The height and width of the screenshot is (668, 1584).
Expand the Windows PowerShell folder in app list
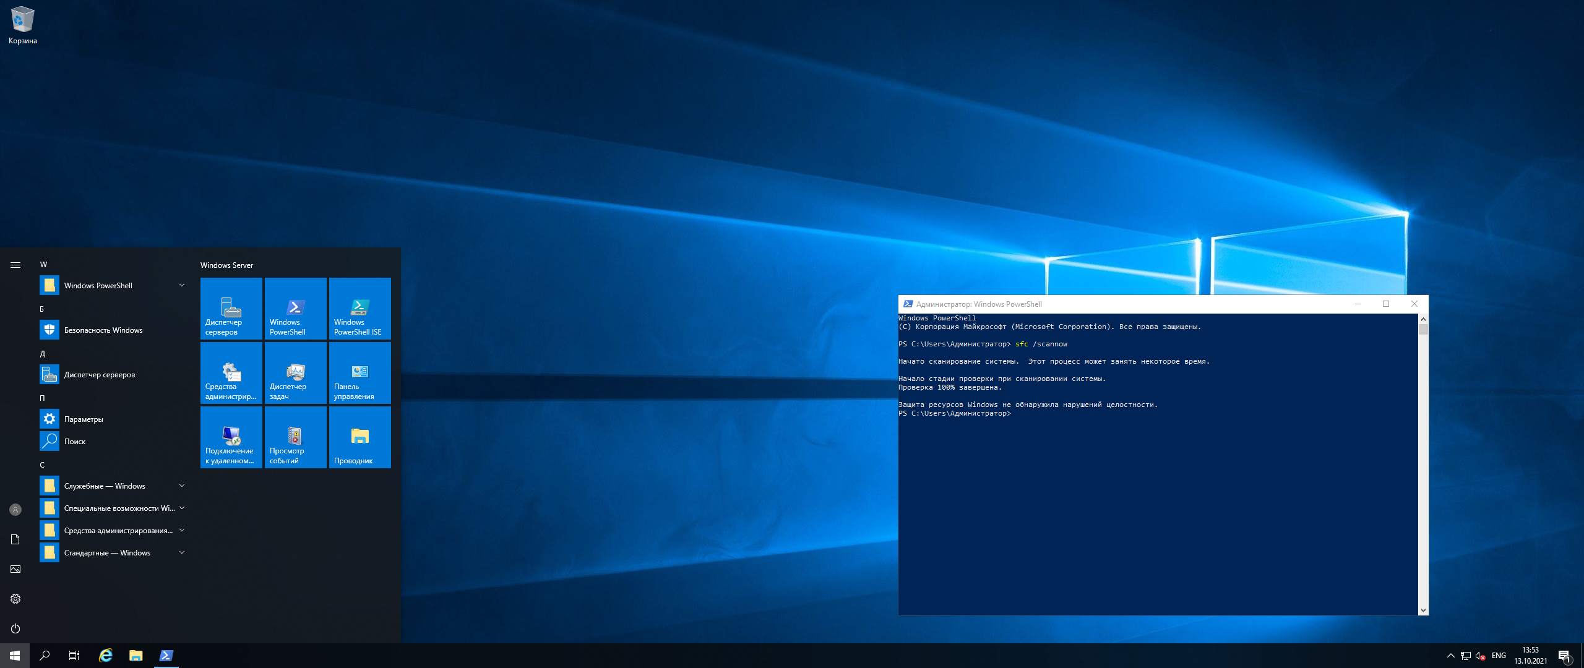[x=114, y=286]
